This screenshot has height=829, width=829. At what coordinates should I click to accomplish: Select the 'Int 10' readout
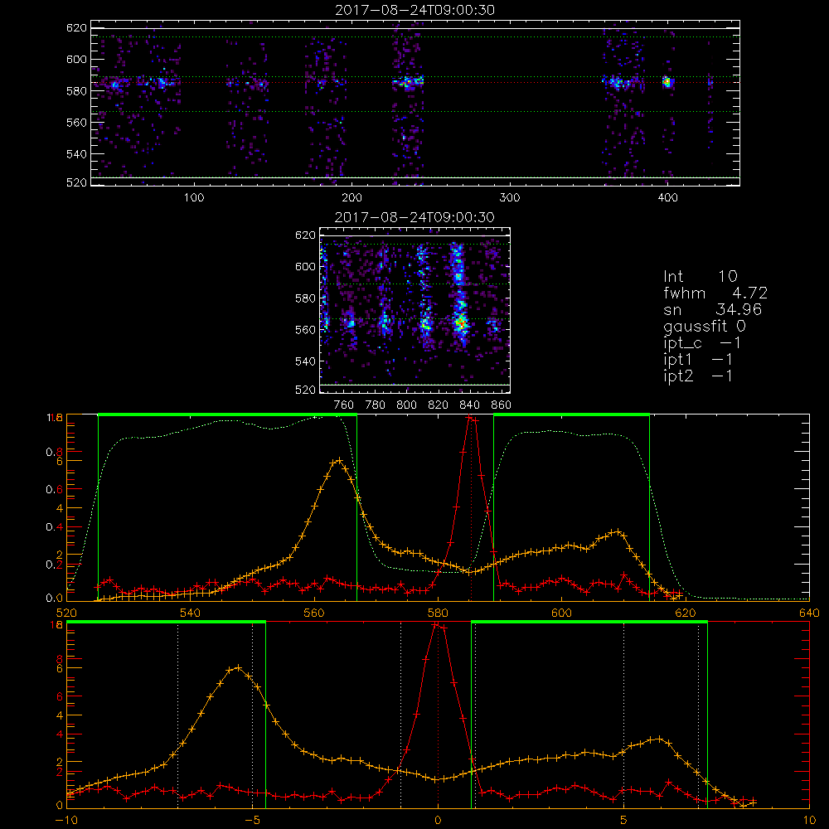click(700, 276)
